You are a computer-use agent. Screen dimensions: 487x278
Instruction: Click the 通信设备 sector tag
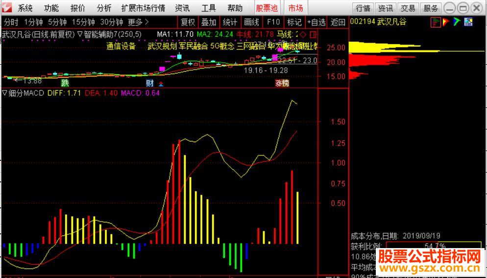(x=121, y=47)
